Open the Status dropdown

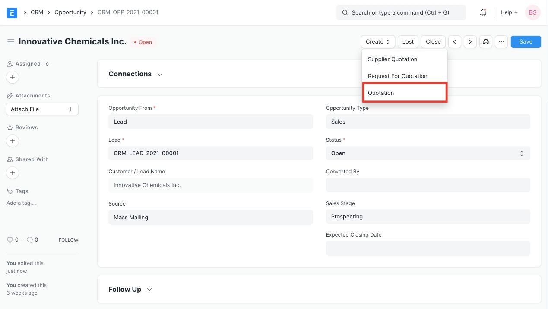428,153
